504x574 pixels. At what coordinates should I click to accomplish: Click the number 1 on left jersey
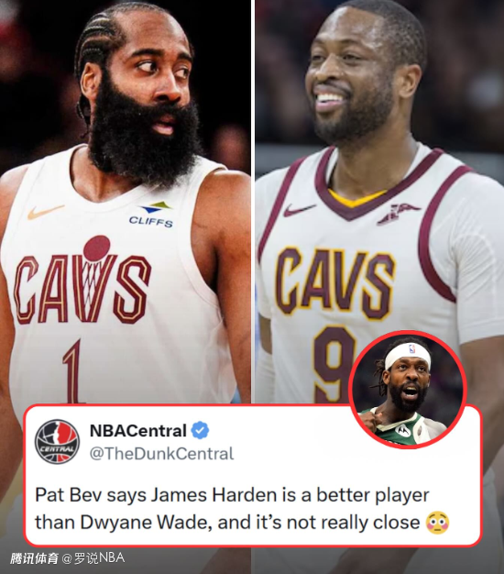[72, 371]
